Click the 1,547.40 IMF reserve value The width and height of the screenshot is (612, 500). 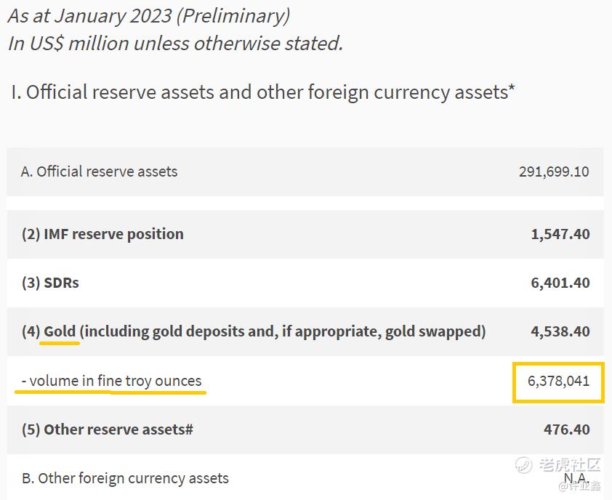[x=560, y=234]
